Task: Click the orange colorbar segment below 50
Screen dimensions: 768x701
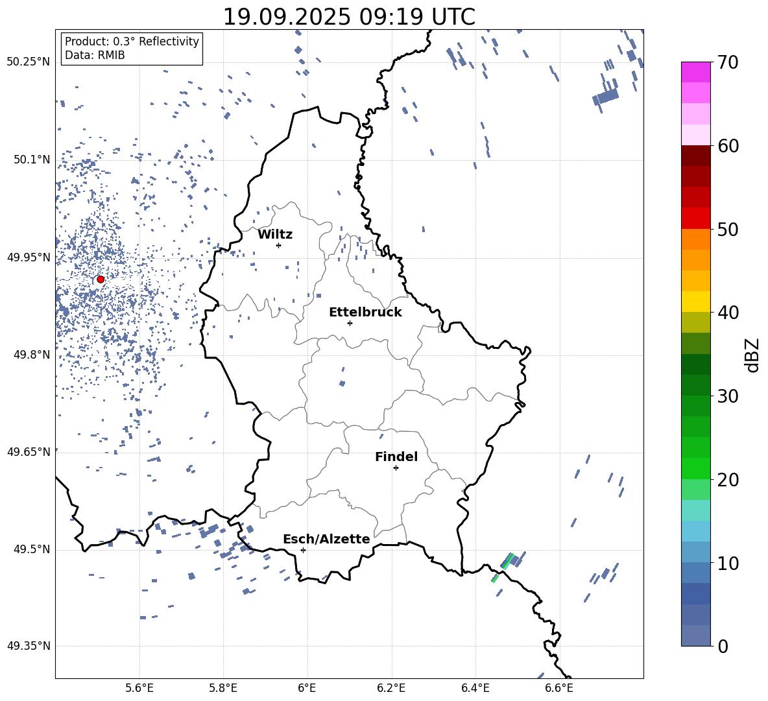Action: click(x=695, y=239)
